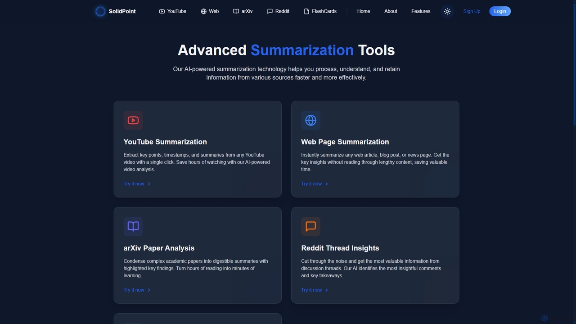Image resolution: width=576 pixels, height=324 pixels.
Task: Toggle light/dark theme with the sun icon
Action: [447, 11]
